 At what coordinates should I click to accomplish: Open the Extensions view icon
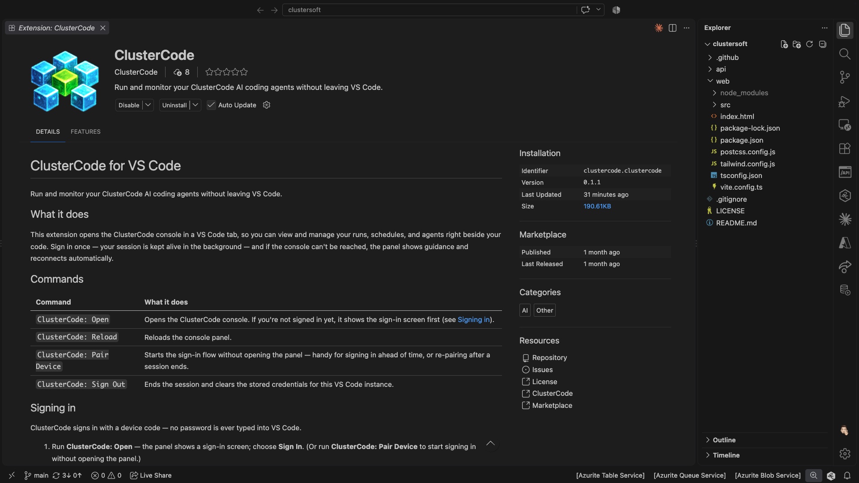tap(845, 148)
